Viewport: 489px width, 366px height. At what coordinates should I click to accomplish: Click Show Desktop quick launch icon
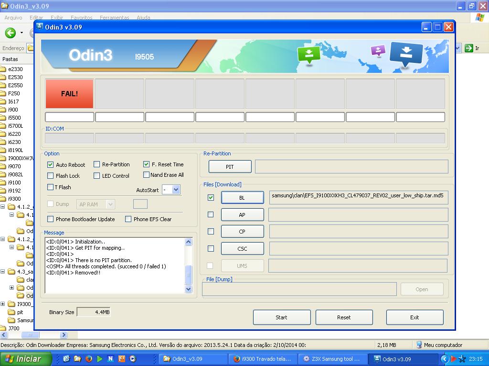point(66,359)
